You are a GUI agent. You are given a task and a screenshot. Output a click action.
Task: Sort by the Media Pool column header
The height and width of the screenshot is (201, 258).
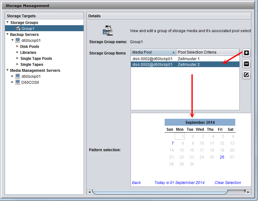click(x=153, y=52)
